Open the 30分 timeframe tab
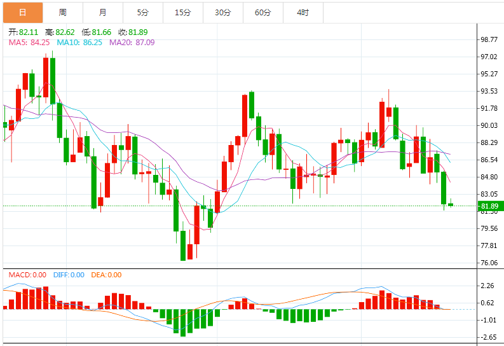504x346 pixels. pos(222,13)
